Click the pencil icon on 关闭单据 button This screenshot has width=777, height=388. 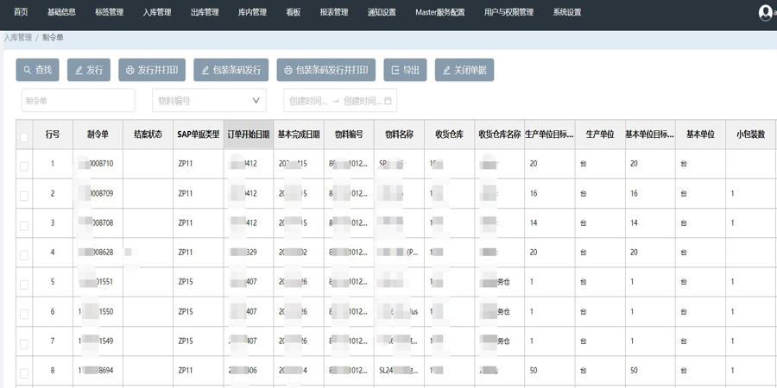coord(446,70)
